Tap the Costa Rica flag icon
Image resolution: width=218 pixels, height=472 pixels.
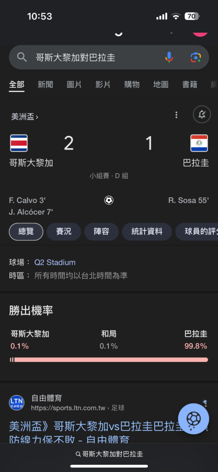coord(19,143)
